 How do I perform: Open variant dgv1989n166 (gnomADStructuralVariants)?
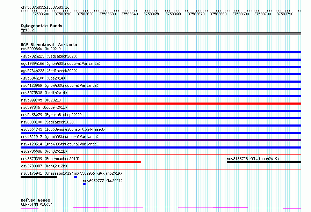click(61, 63)
